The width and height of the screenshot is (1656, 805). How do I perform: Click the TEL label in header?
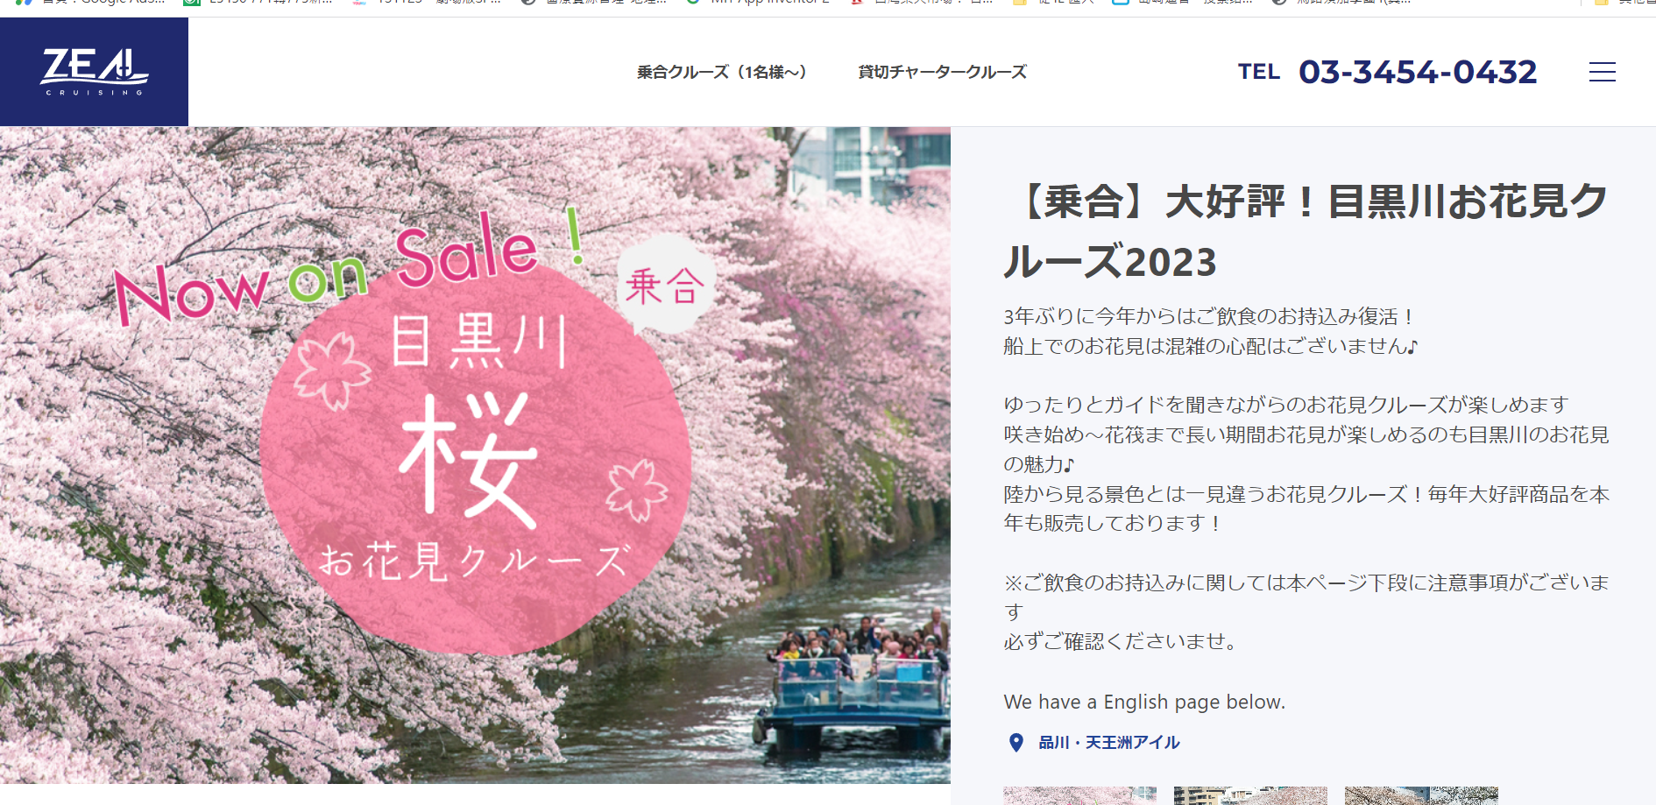click(x=1259, y=72)
